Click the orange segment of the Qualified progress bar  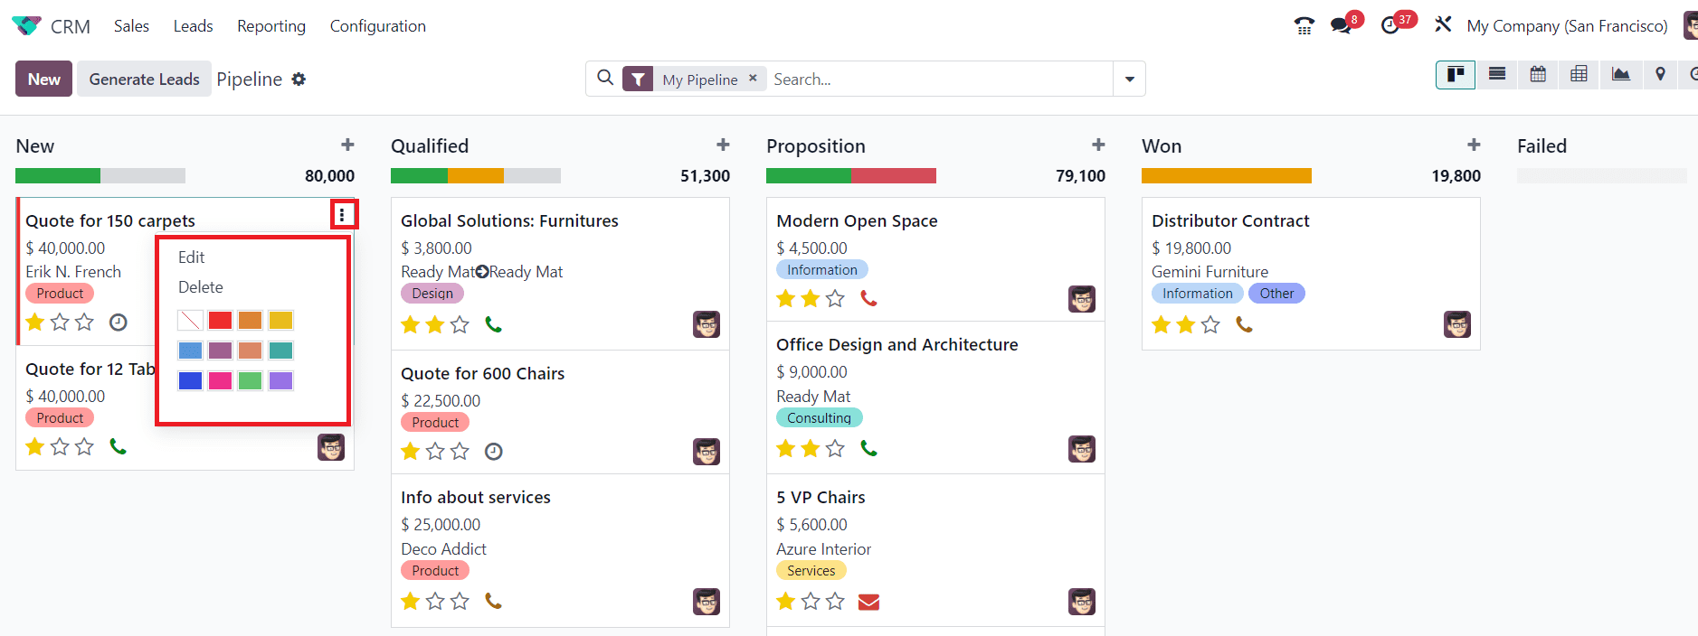476,176
